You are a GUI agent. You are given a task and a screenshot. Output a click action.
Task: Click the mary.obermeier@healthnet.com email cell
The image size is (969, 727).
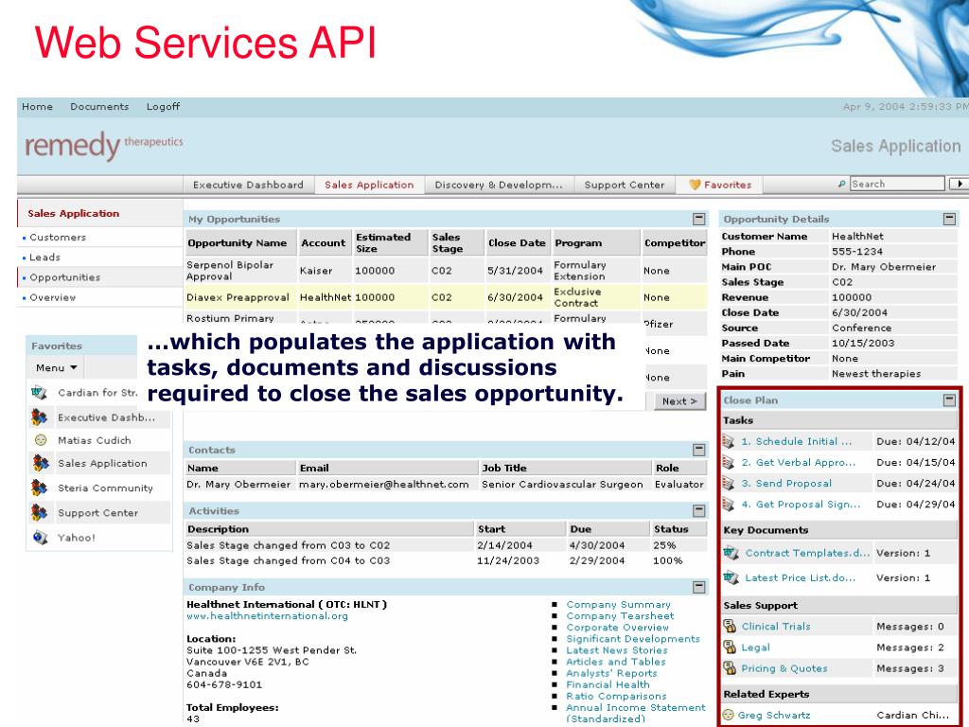pos(384,484)
